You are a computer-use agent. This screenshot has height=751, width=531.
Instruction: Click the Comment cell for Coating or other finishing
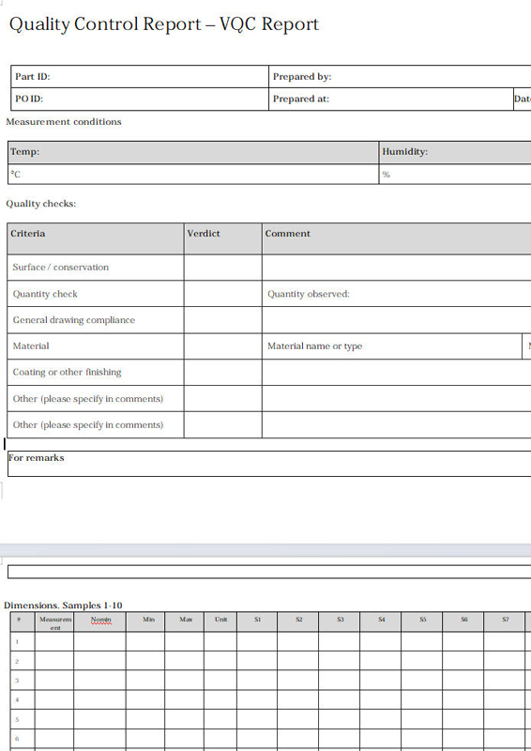[x=397, y=372]
